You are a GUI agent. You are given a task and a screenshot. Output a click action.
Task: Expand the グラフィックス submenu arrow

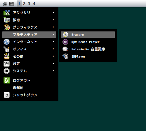click(x=53, y=27)
